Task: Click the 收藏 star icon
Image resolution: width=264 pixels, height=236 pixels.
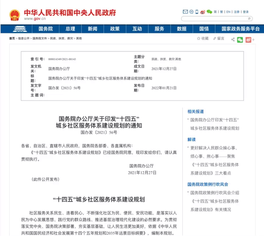Action: (x=199, y=38)
